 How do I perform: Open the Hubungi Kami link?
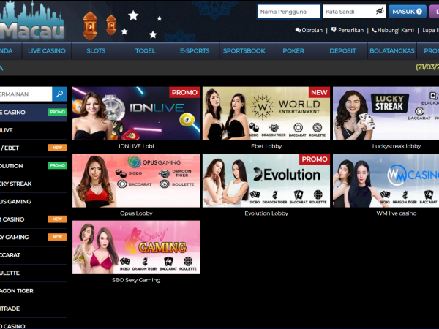click(393, 30)
